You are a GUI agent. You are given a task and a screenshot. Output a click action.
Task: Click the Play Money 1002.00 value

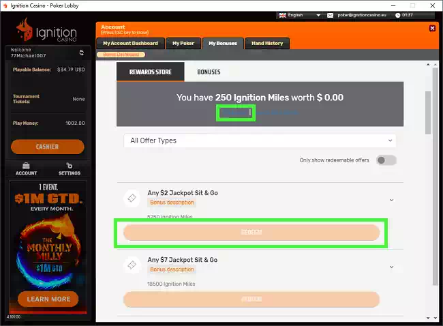coord(75,123)
